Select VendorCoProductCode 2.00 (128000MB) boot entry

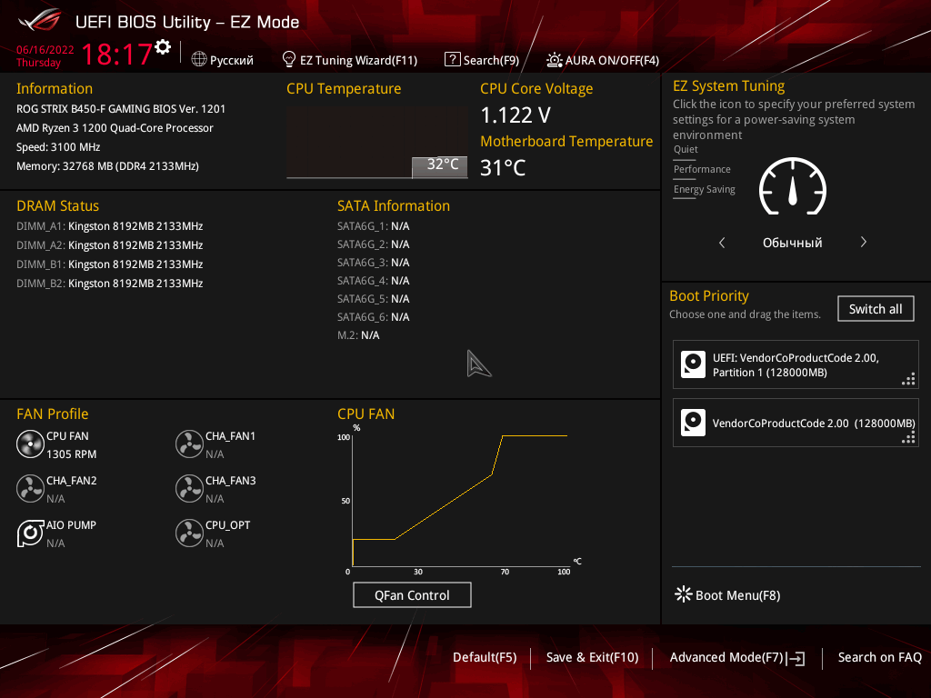click(796, 423)
